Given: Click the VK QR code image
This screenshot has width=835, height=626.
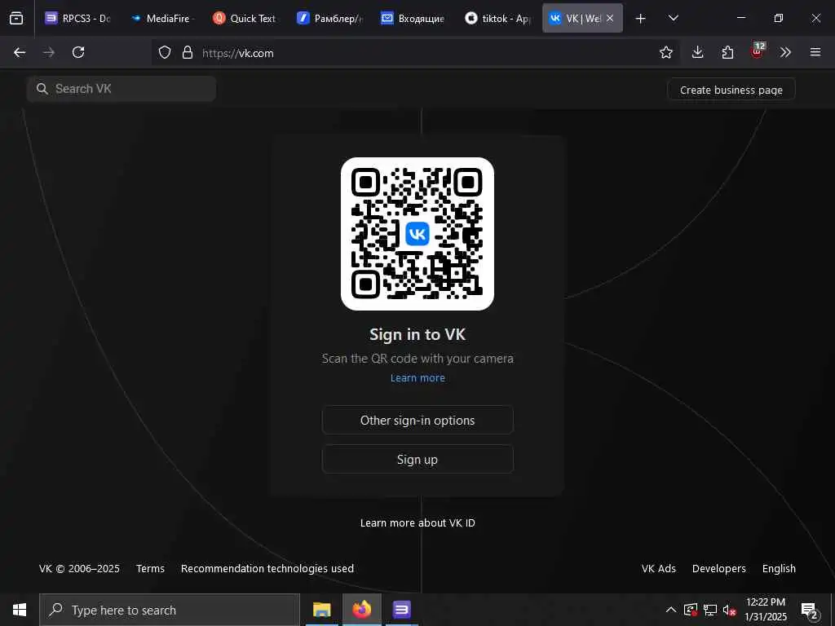Looking at the screenshot, I should [x=417, y=234].
